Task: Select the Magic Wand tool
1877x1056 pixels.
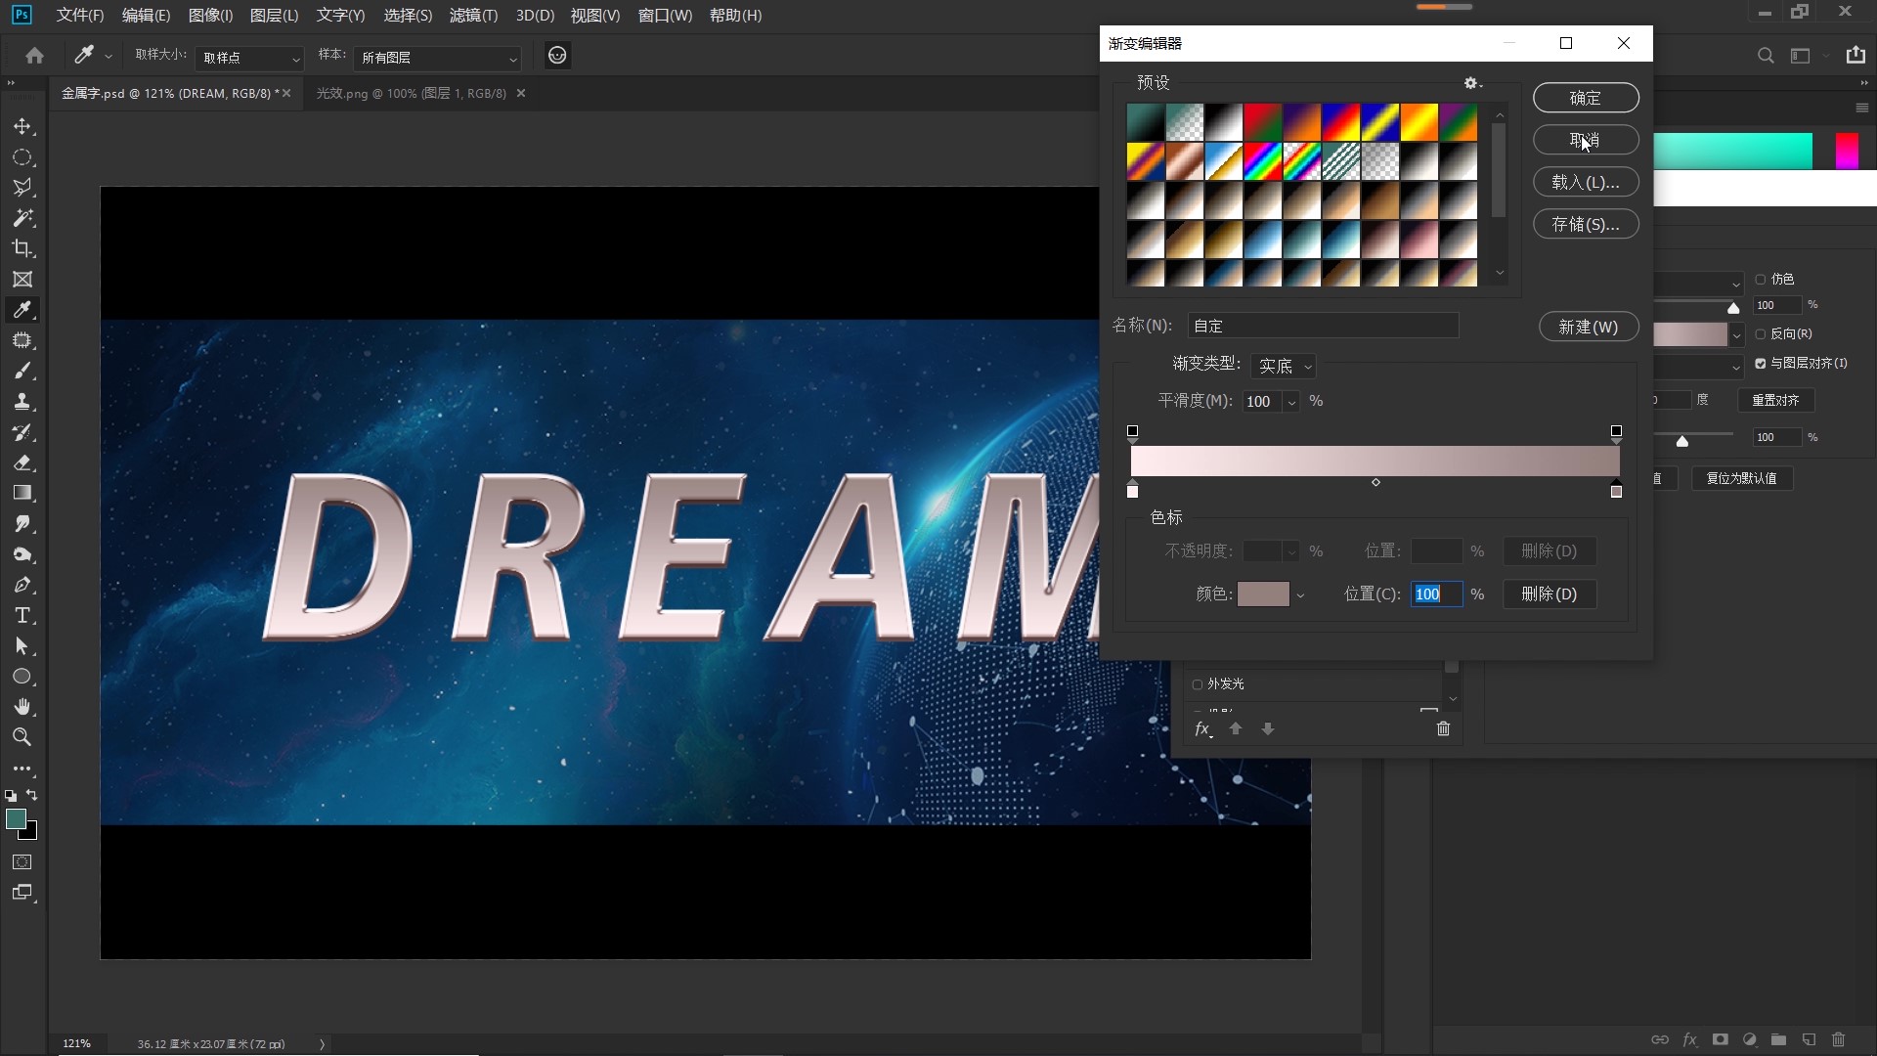Action: click(22, 218)
